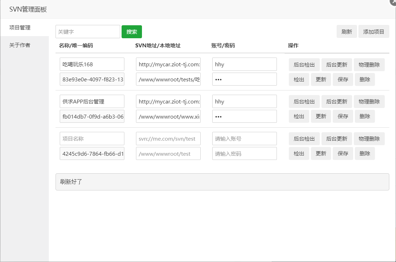Click the SVN地址/本地地址 column header
Screen dimensions: 396x262
click(x=158, y=46)
